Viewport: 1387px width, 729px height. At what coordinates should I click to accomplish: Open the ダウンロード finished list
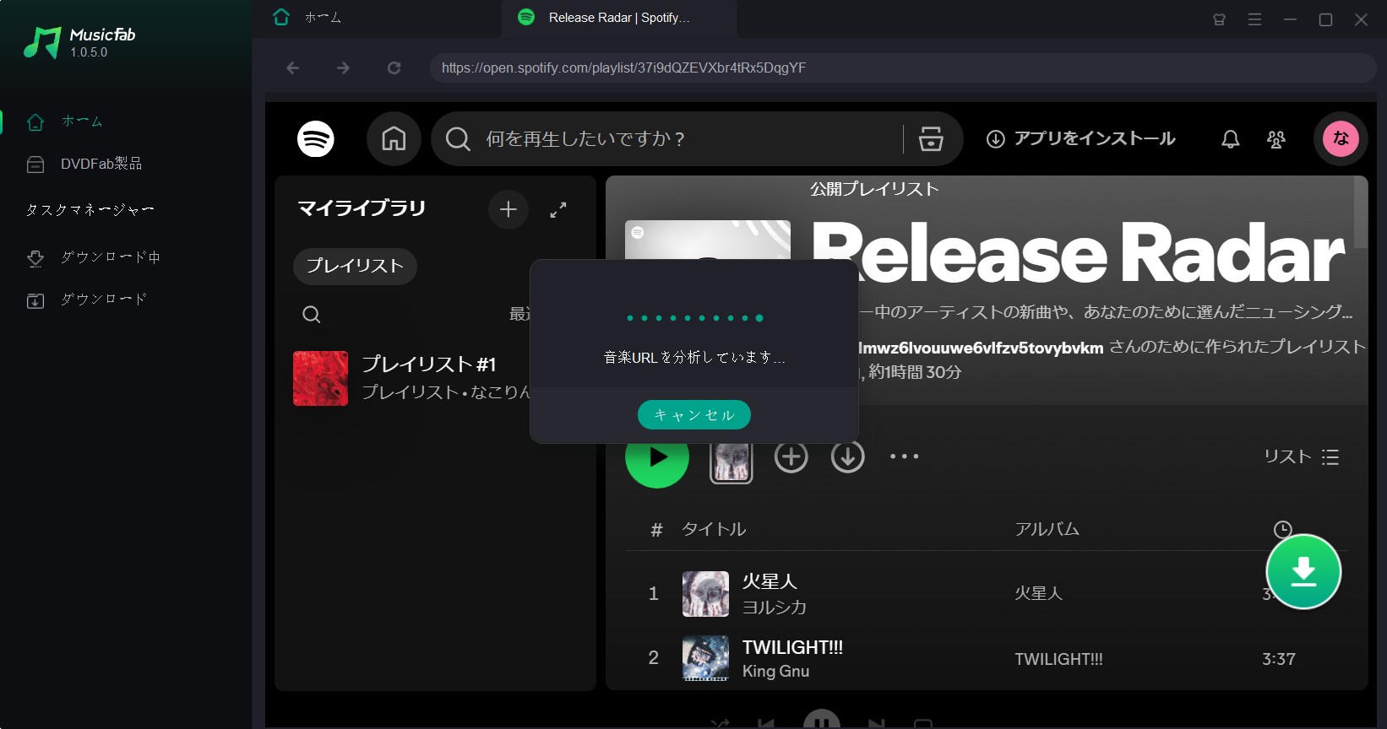point(103,300)
